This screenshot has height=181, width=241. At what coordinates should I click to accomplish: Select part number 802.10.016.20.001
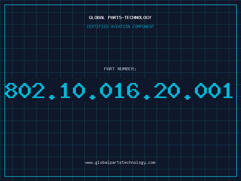pos(119,91)
